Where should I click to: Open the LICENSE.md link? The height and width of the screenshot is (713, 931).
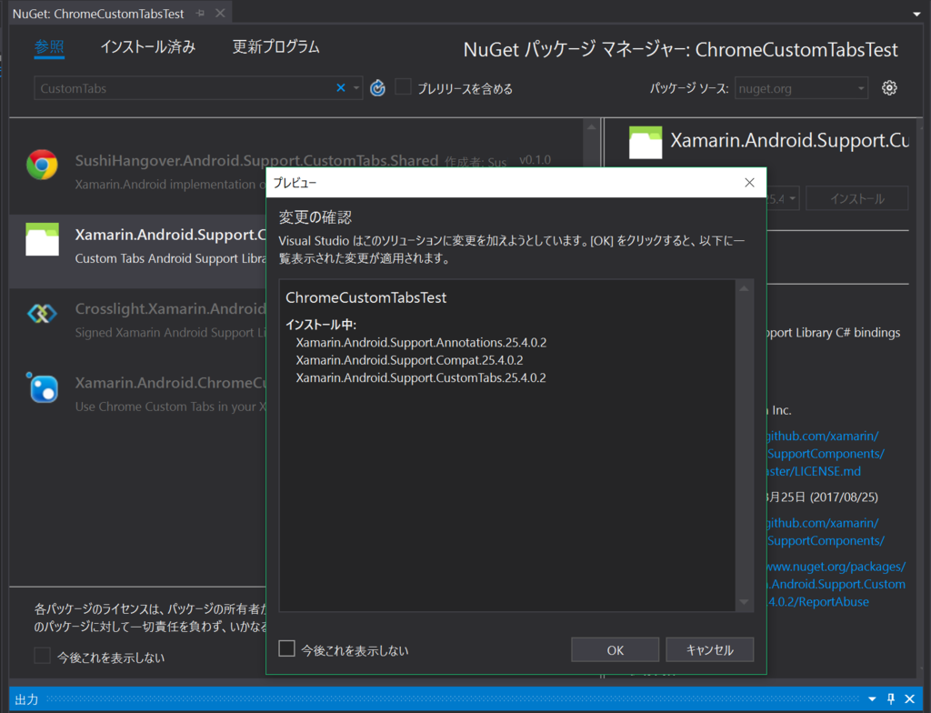pyautogui.click(x=813, y=471)
